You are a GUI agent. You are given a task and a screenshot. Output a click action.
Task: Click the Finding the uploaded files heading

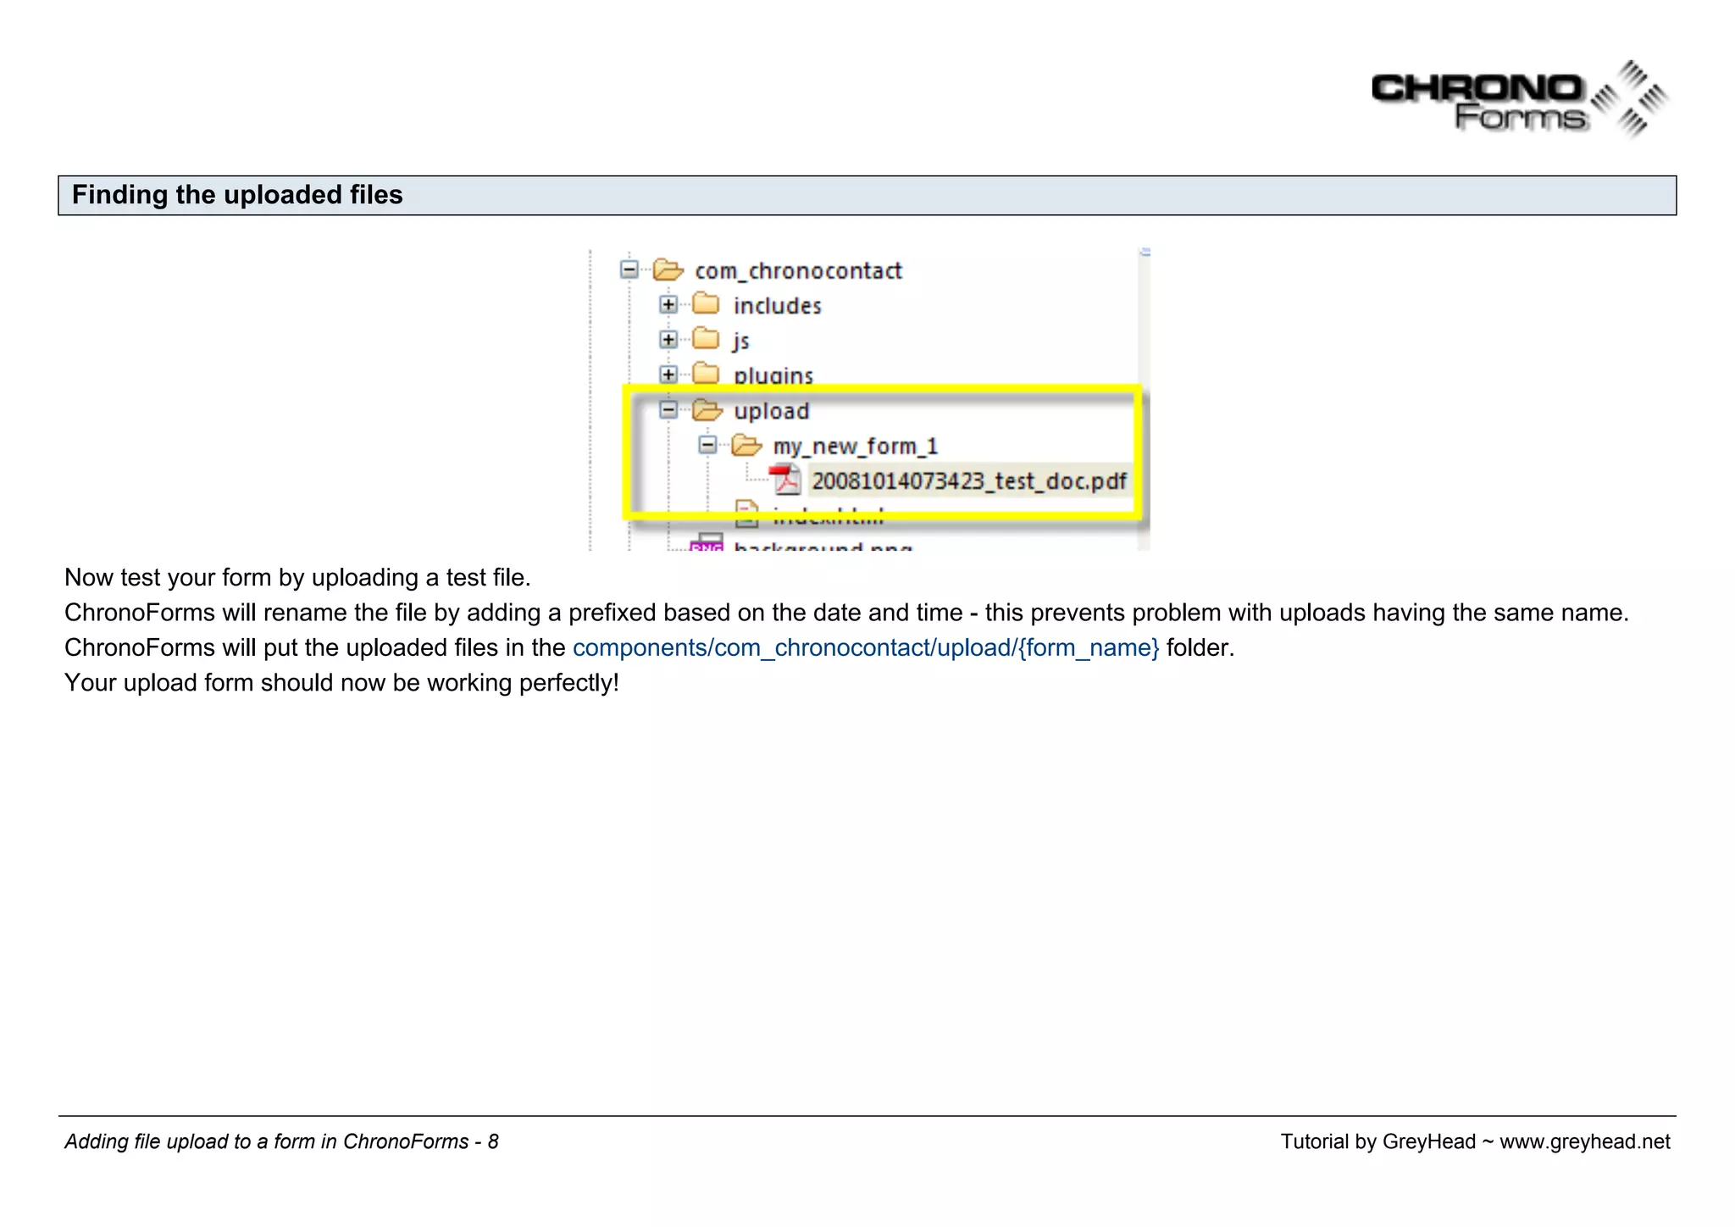coord(237,195)
